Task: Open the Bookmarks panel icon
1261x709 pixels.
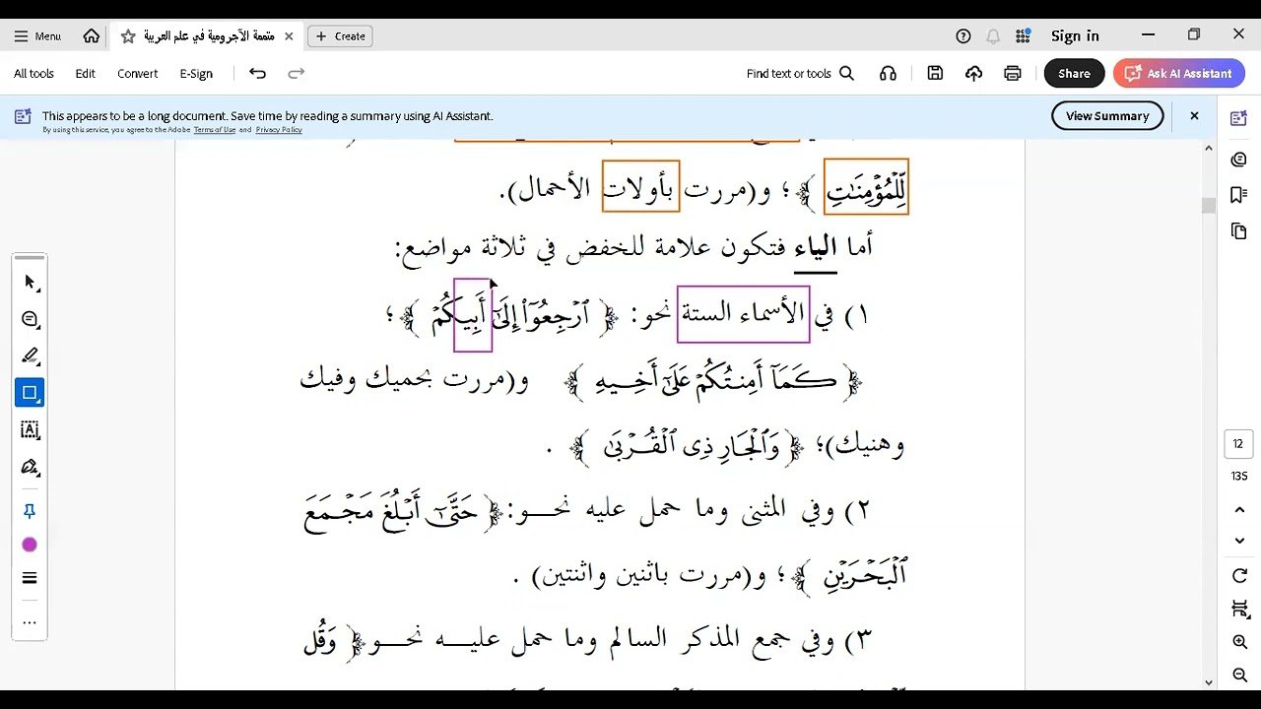Action: (x=1238, y=195)
